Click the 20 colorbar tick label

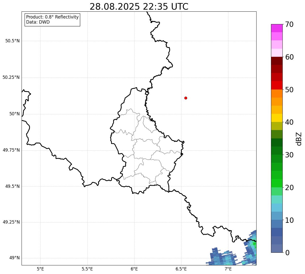pyautogui.click(x=290, y=188)
